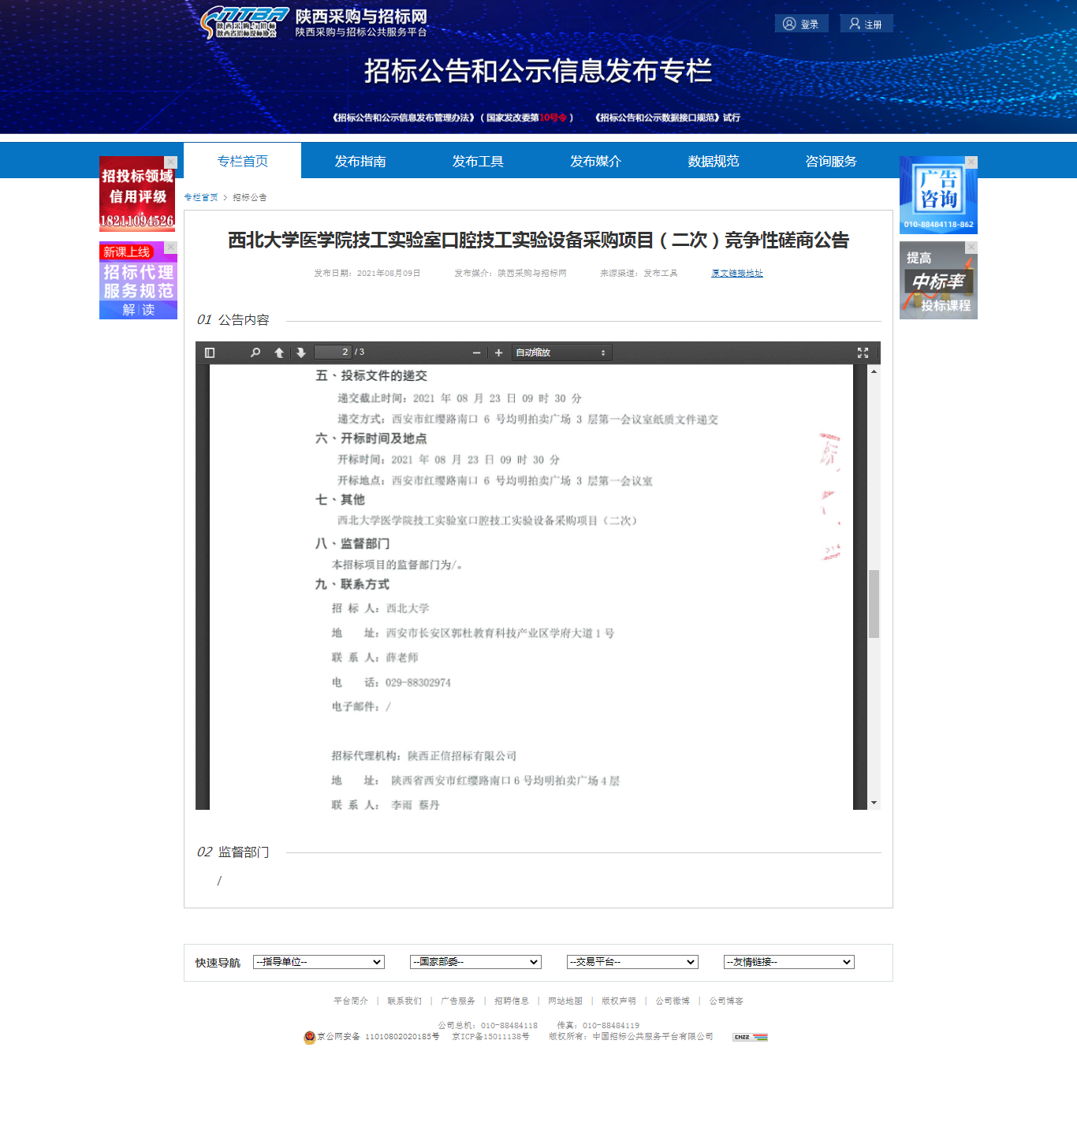The height and width of the screenshot is (1126, 1077).
Task: Click the 注册 register button
Action: click(x=866, y=24)
